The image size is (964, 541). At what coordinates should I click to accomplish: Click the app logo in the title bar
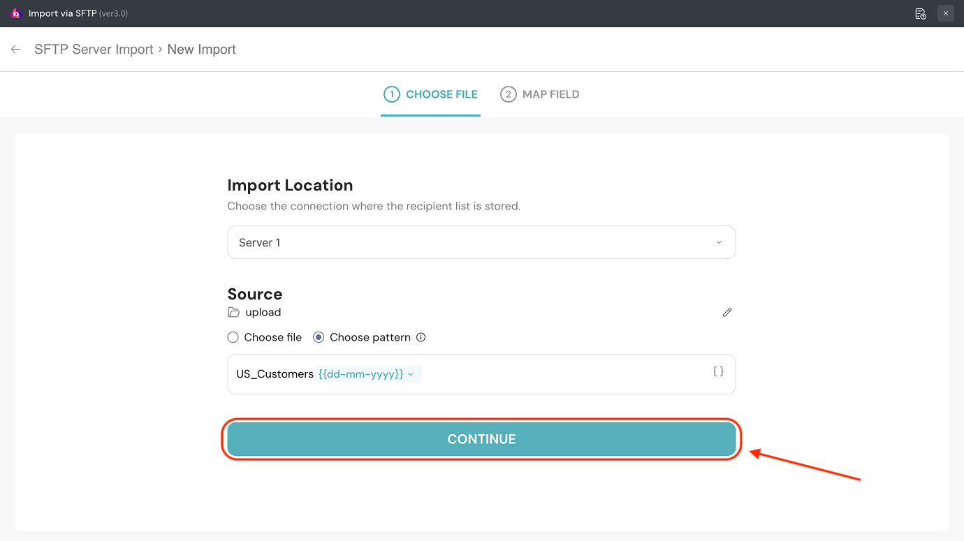[x=15, y=13]
